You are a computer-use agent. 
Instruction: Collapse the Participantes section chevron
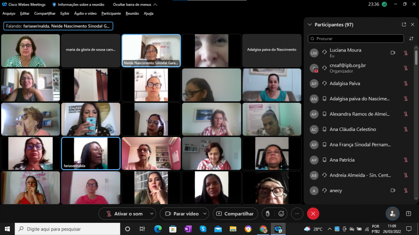tap(310, 24)
